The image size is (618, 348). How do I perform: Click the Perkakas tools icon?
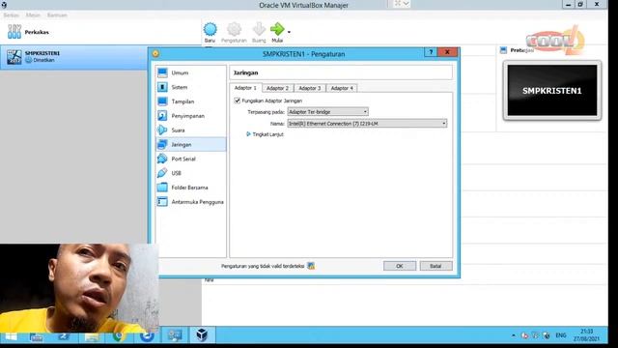point(14,32)
